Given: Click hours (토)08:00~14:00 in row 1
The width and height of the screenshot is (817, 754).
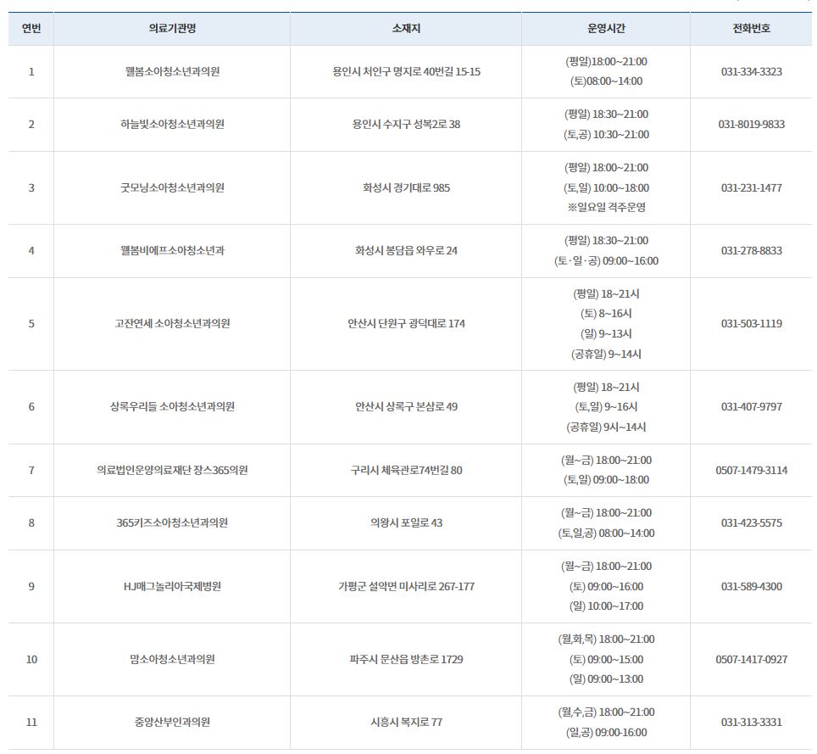Looking at the screenshot, I should click(606, 81).
